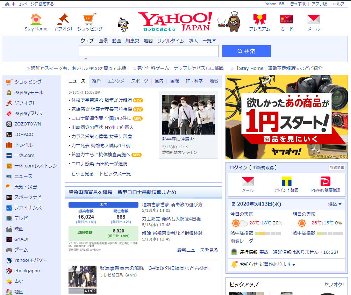The width and height of the screenshot is (351, 295).
Task: Click the Yahoo! BB link
Action: [274, 4]
